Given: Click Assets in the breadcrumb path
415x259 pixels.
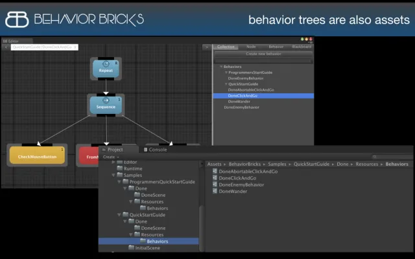Looking at the screenshot, I should pyautogui.click(x=214, y=164).
